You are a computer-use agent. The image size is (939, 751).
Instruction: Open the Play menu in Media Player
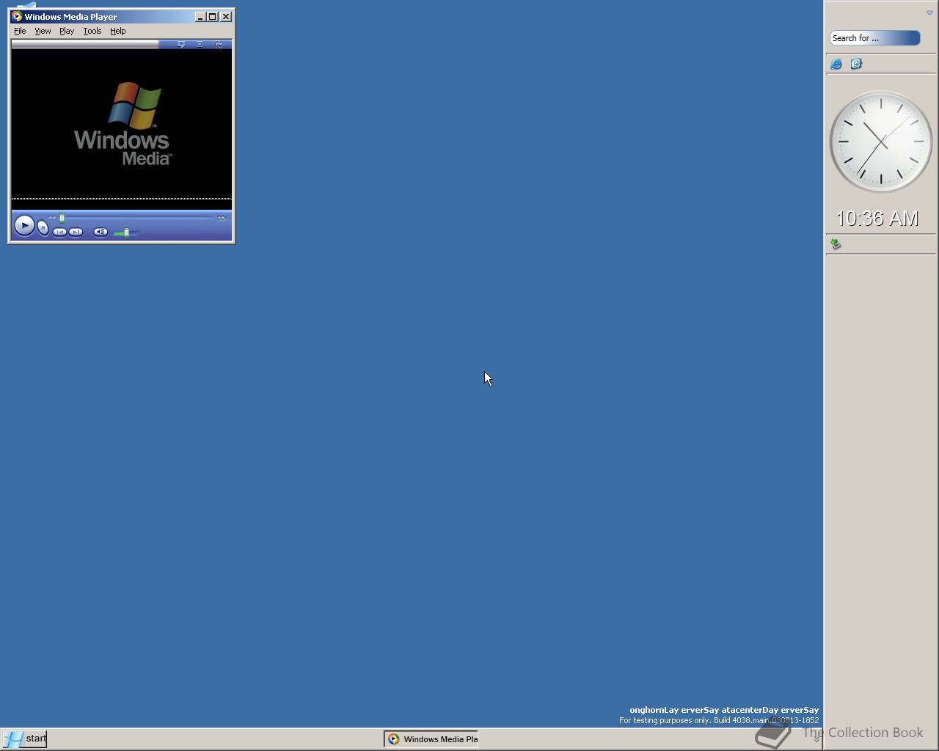[x=67, y=31]
